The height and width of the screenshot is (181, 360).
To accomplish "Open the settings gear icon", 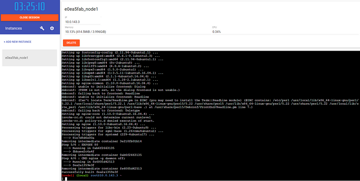I will [52, 28].
